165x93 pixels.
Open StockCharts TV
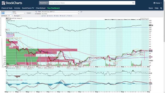(x=28, y=8)
